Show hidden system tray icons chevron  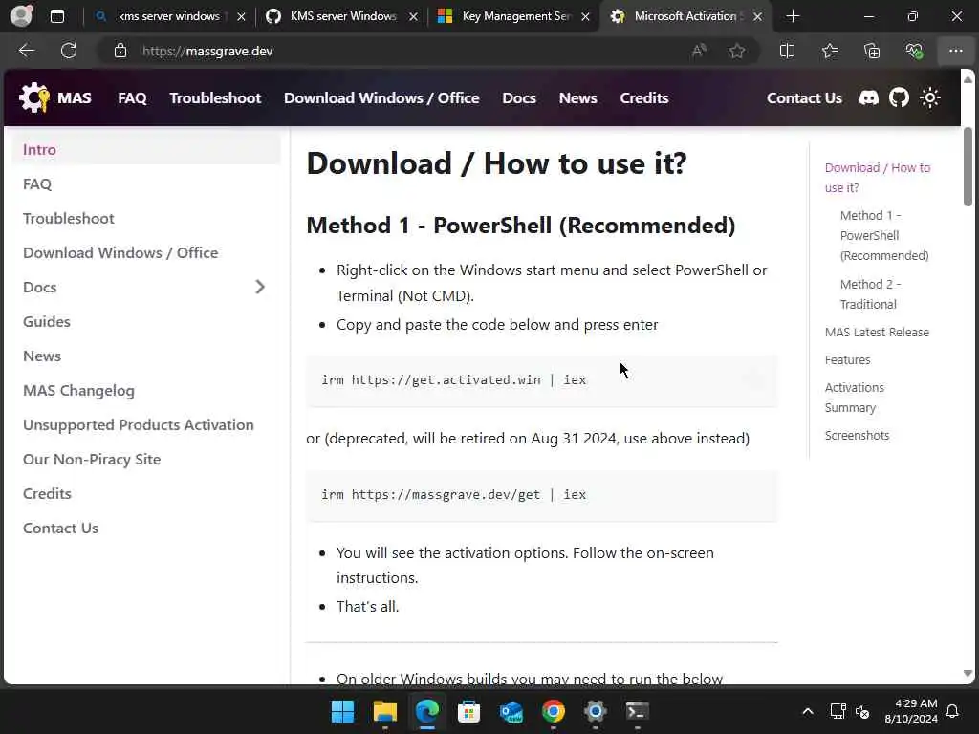807,711
